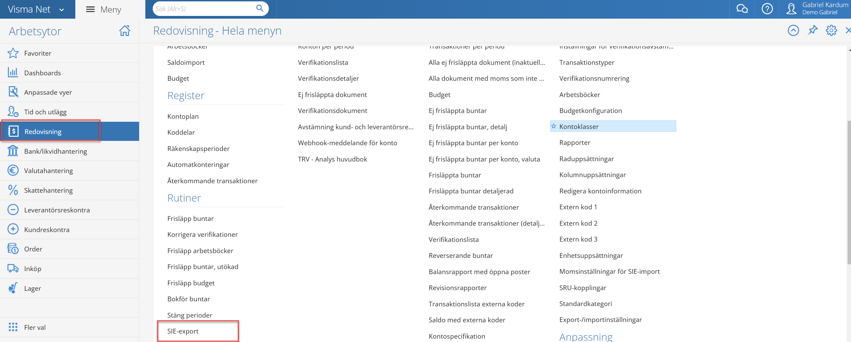Open the chat messages icon
Viewport: 851px width, 342px height.
[x=742, y=9]
